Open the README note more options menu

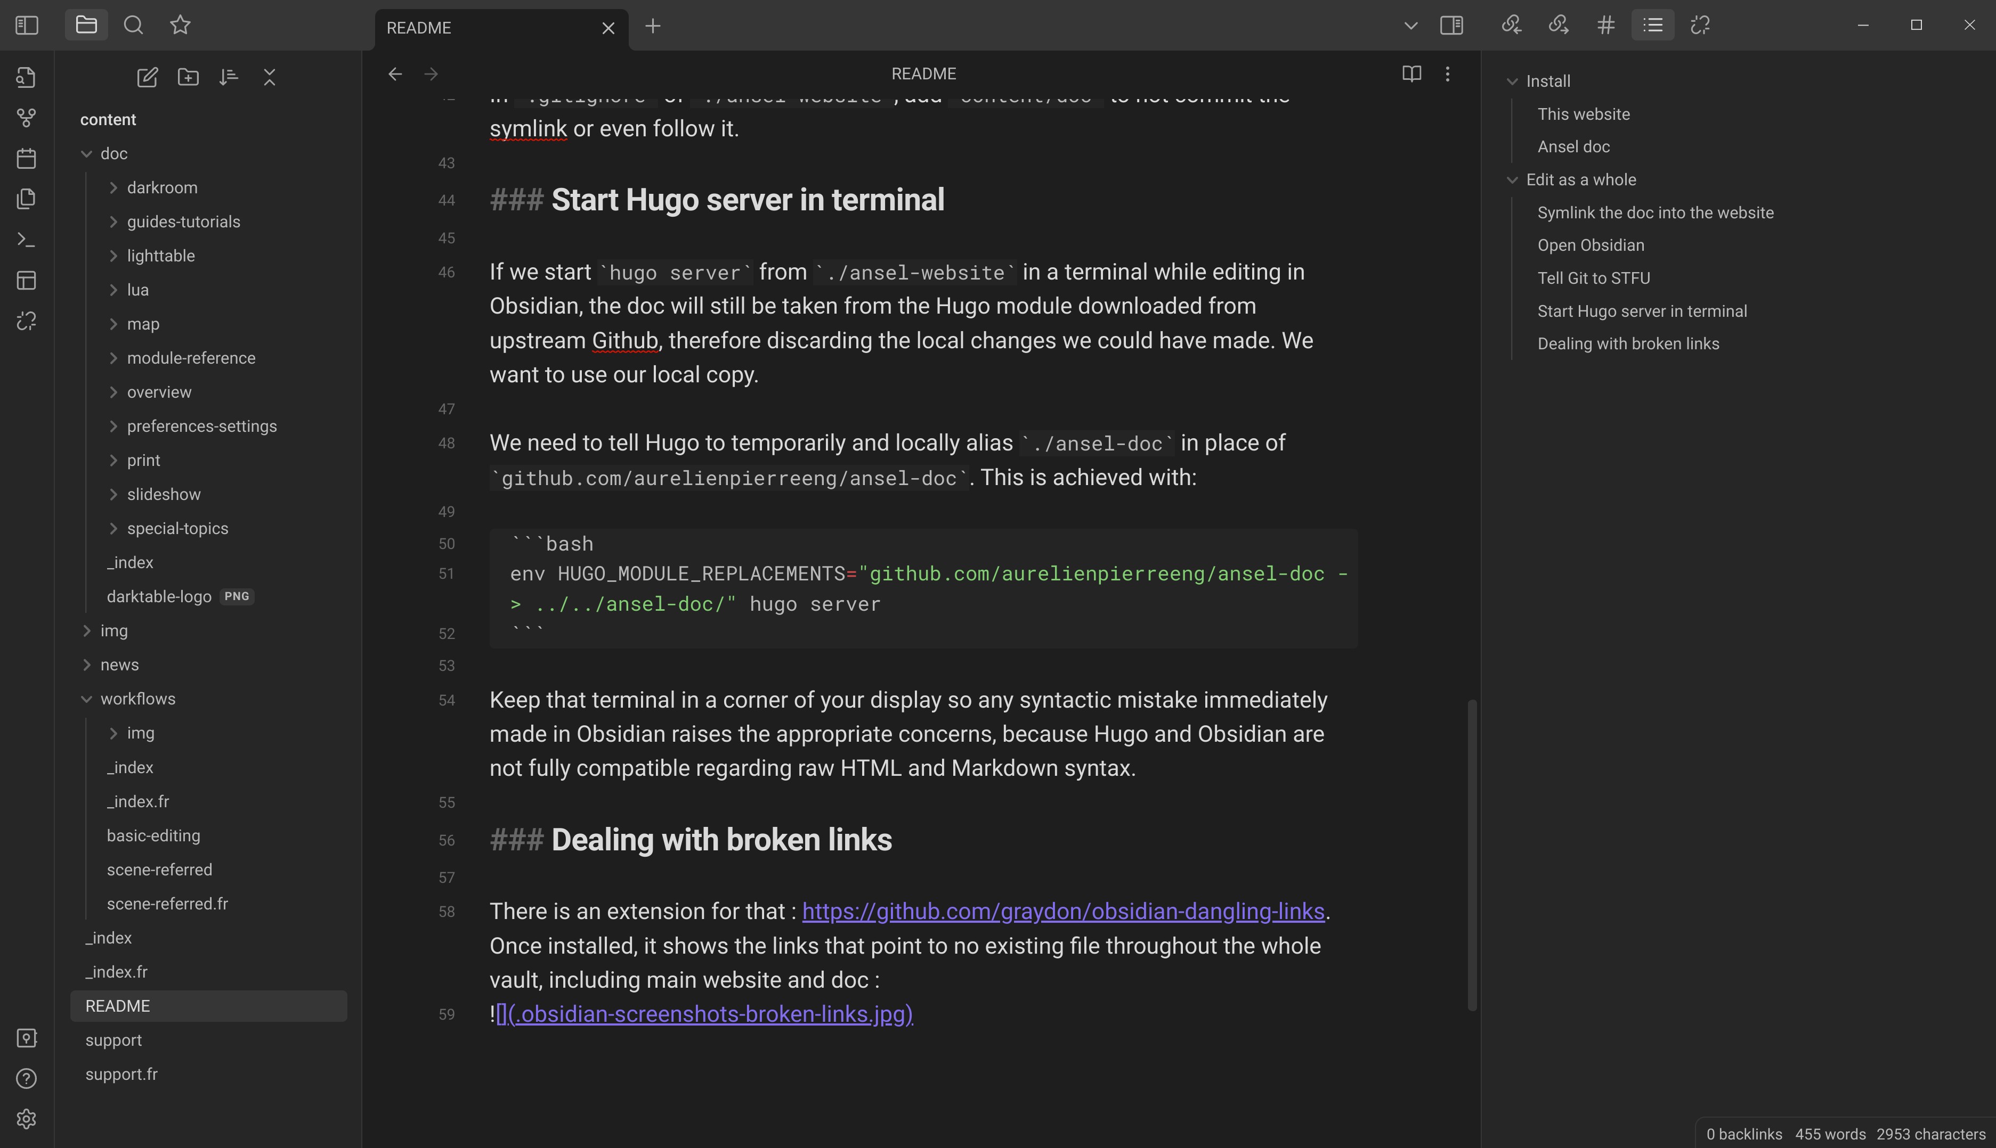click(1448, 73)
